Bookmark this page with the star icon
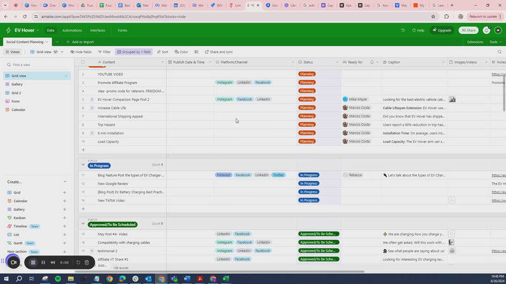Screen dimensions: 506x284 (433, 16)
